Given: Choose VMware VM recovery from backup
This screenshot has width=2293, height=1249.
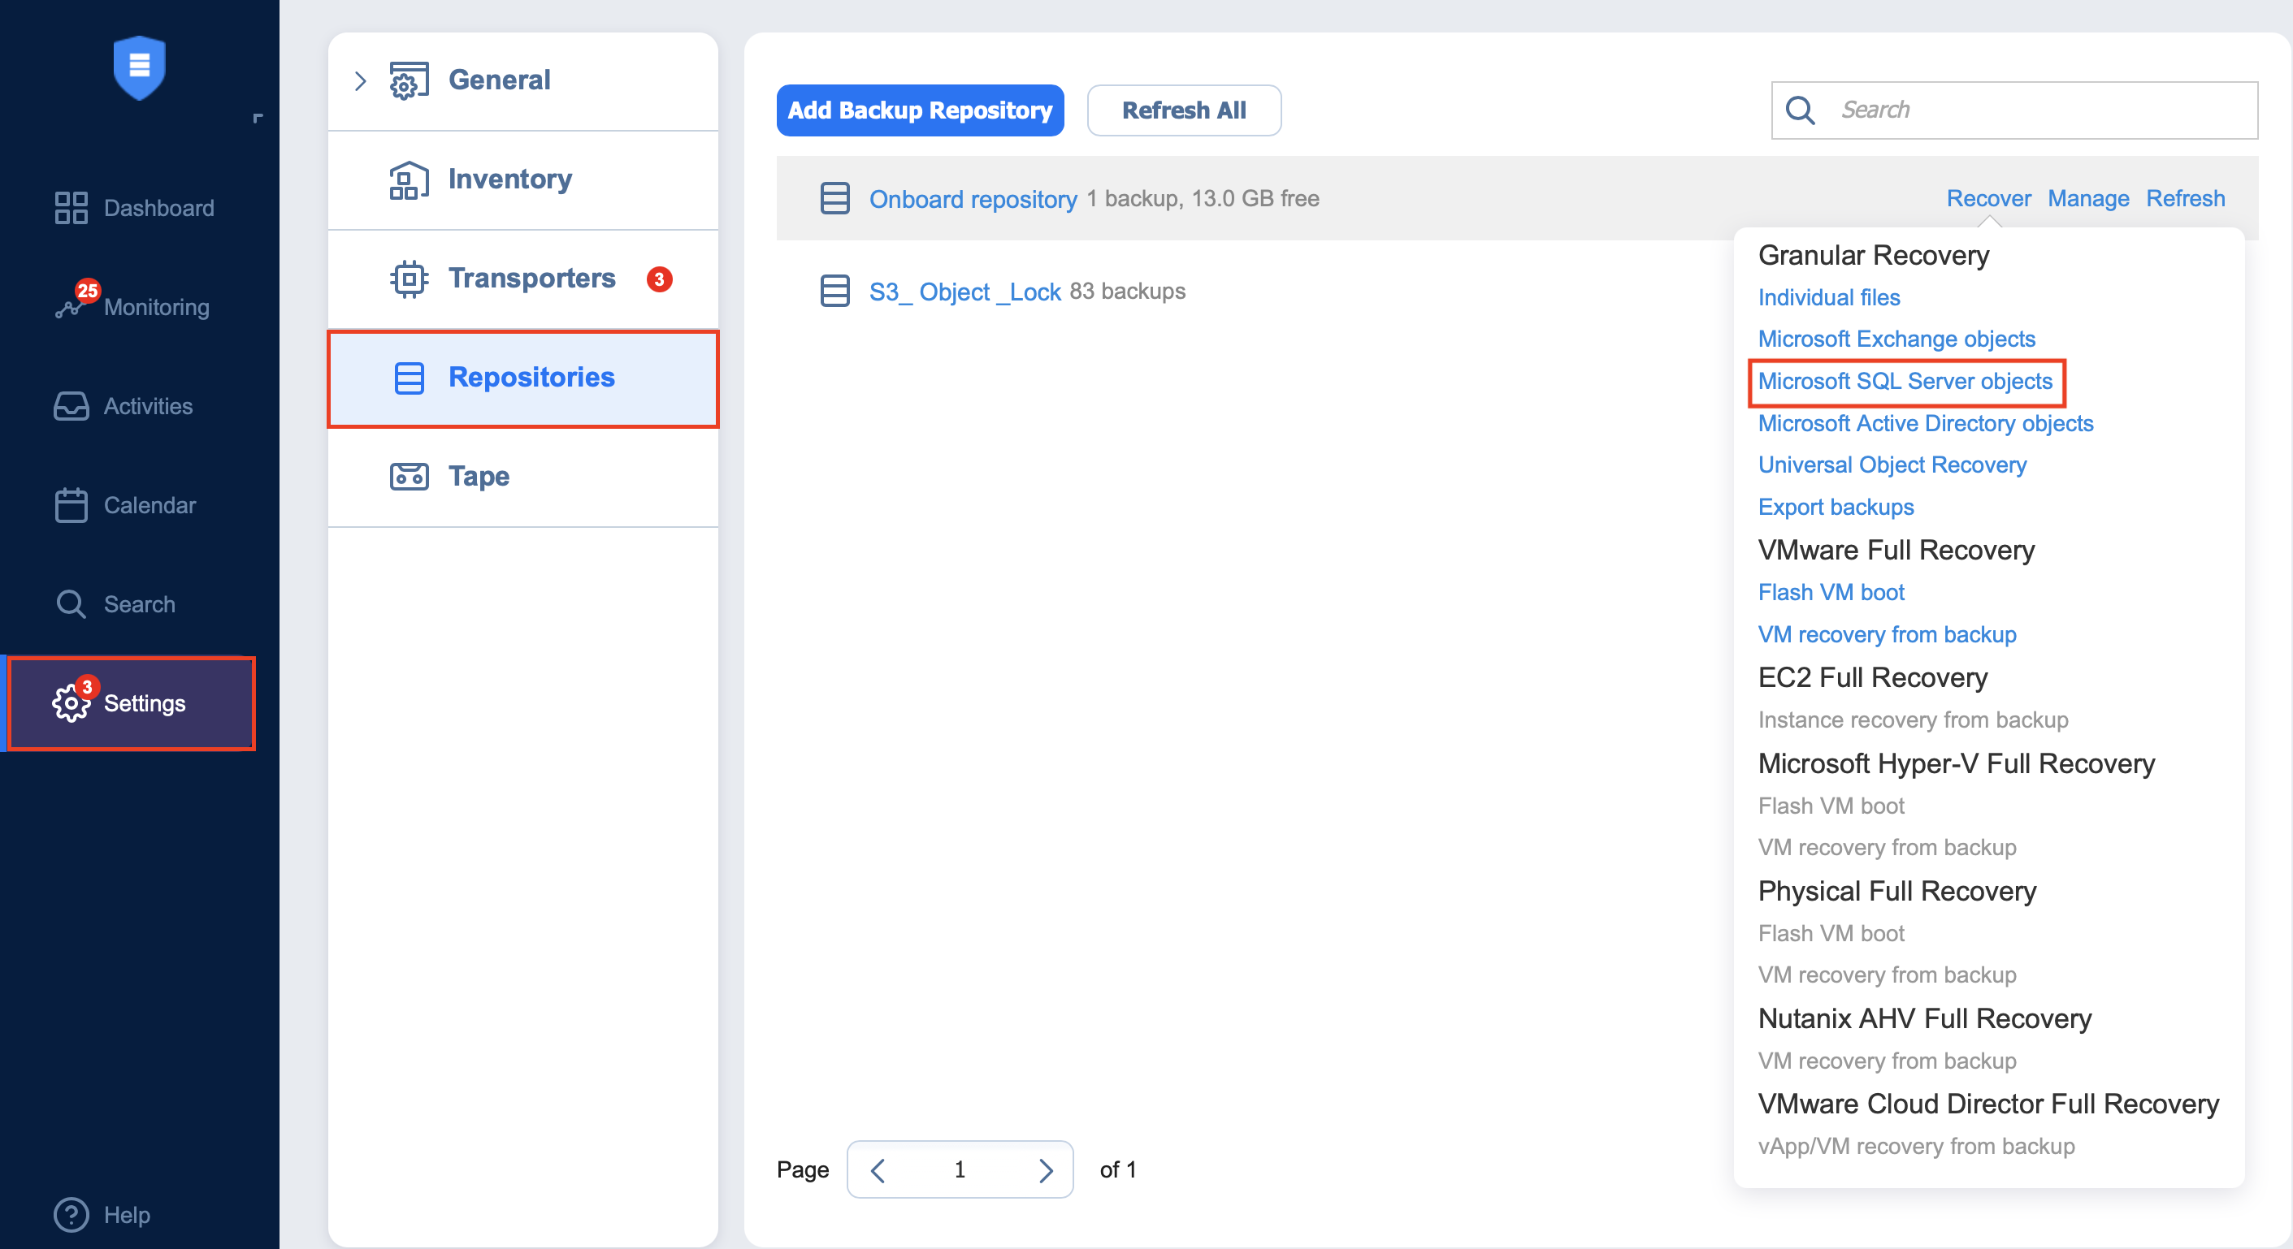Looking at the screenshot, I should 1887,634.
